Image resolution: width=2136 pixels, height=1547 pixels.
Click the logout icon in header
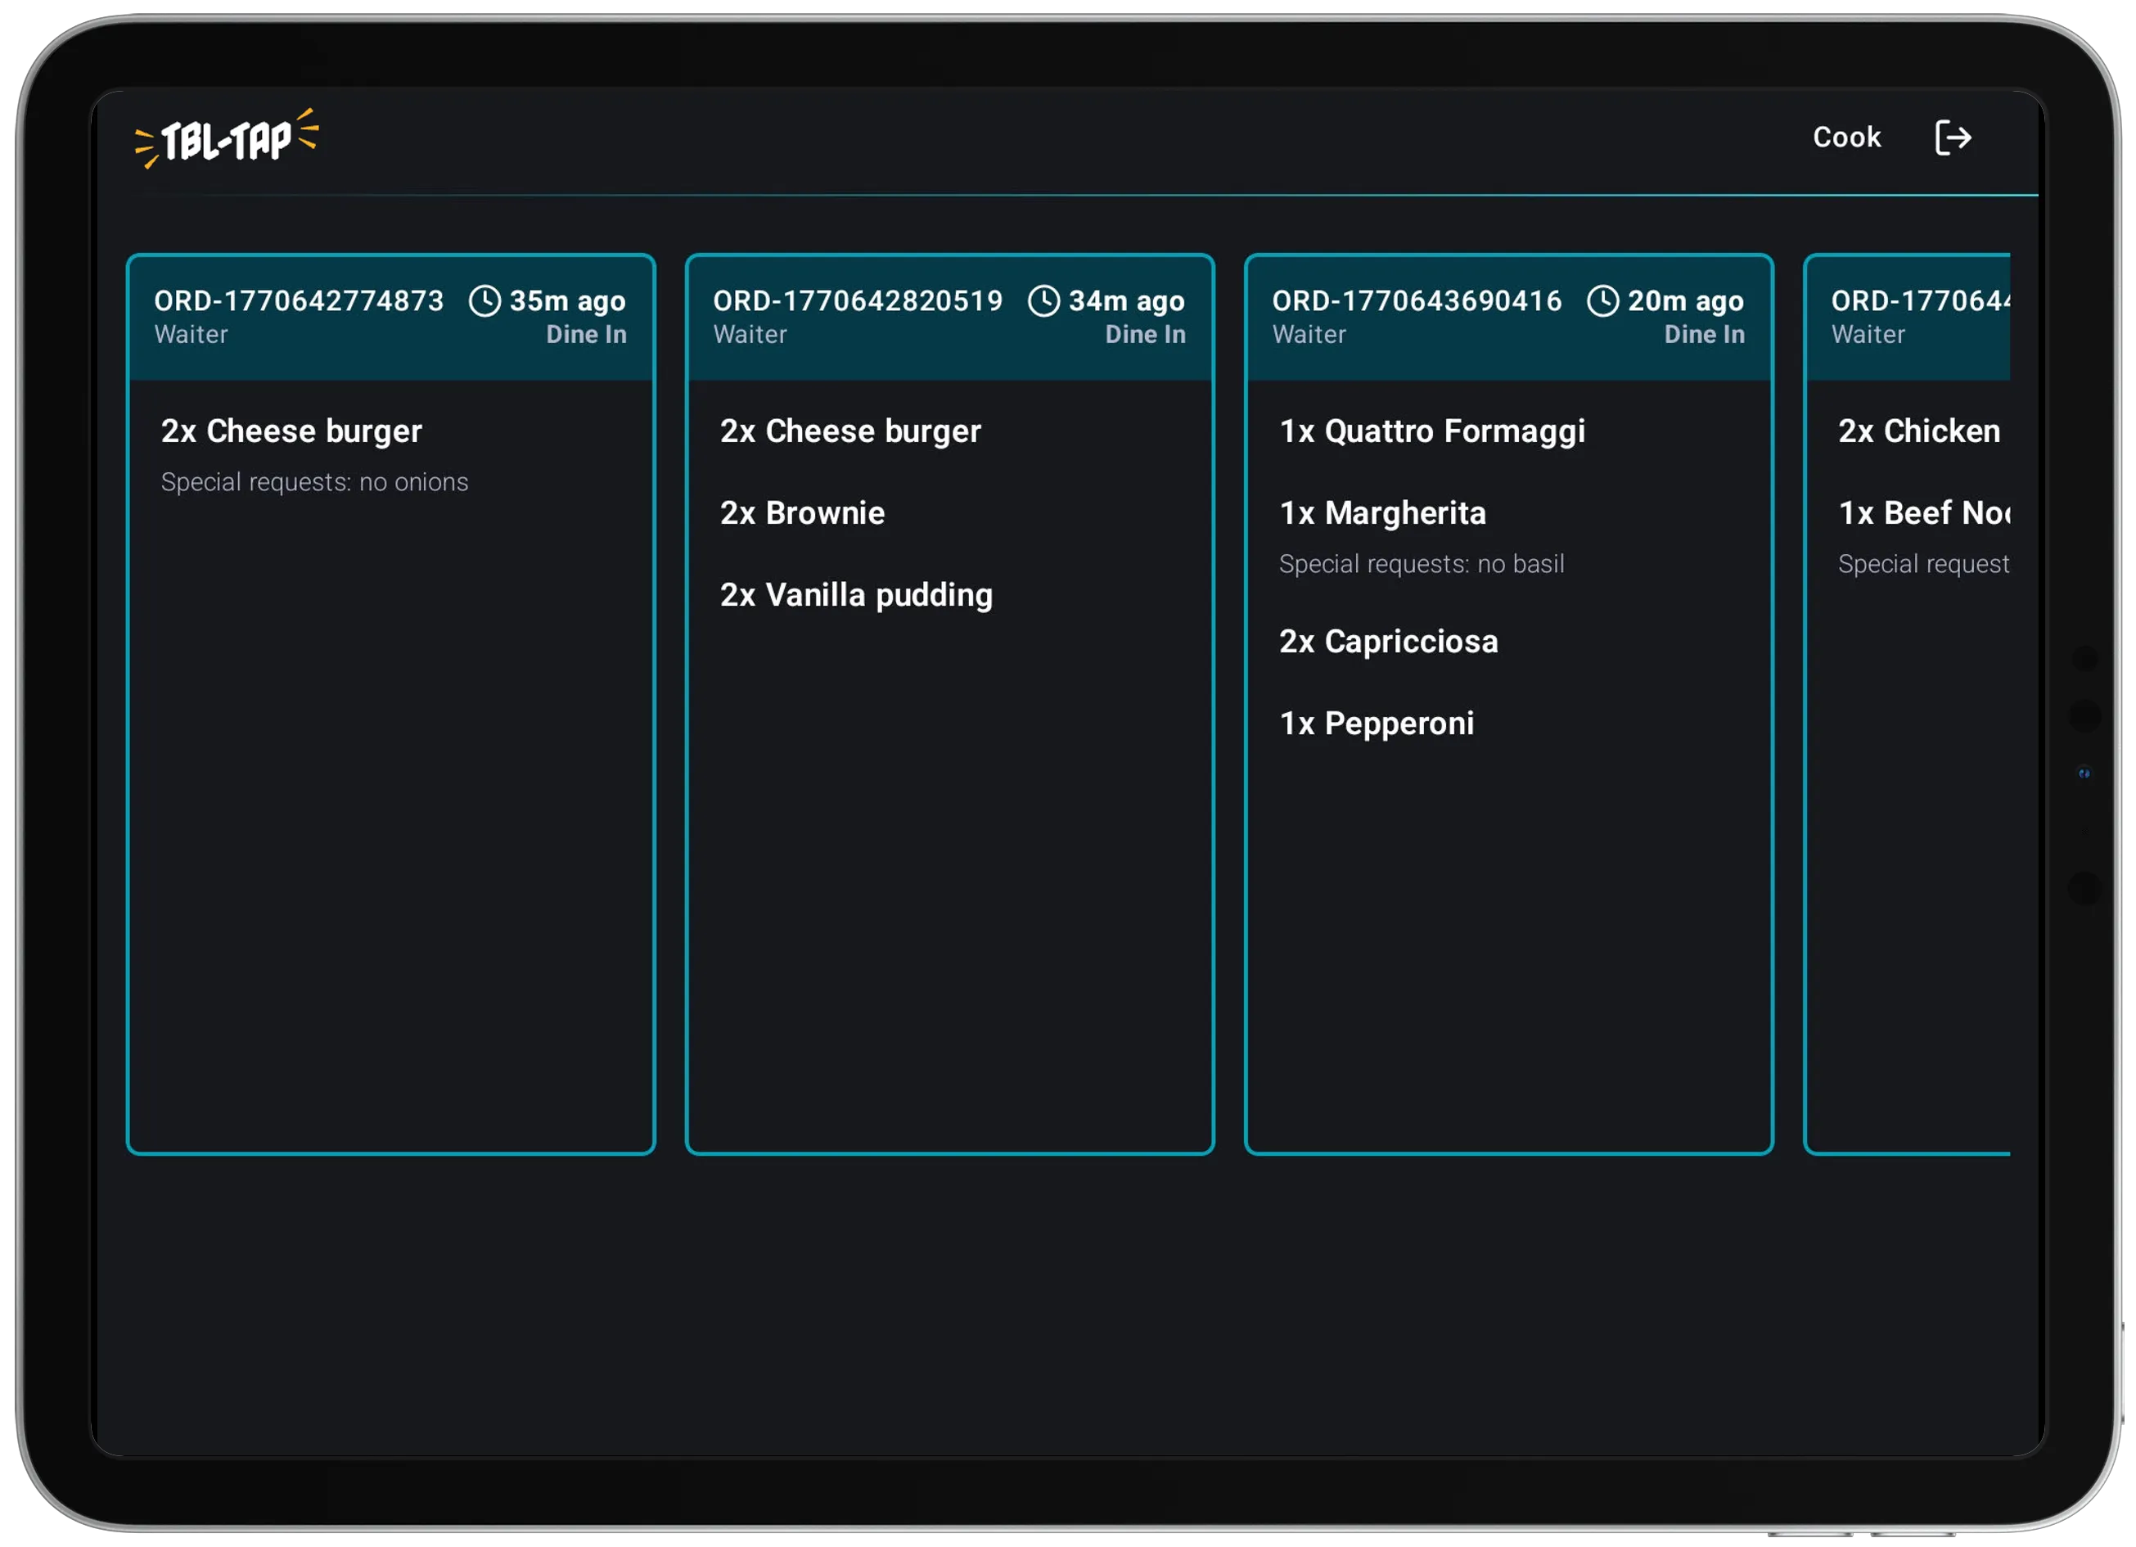[1953, 138]
